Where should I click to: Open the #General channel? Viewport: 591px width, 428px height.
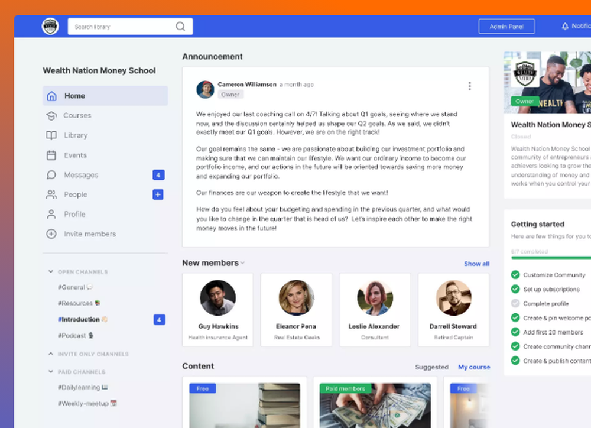(75, 287)
